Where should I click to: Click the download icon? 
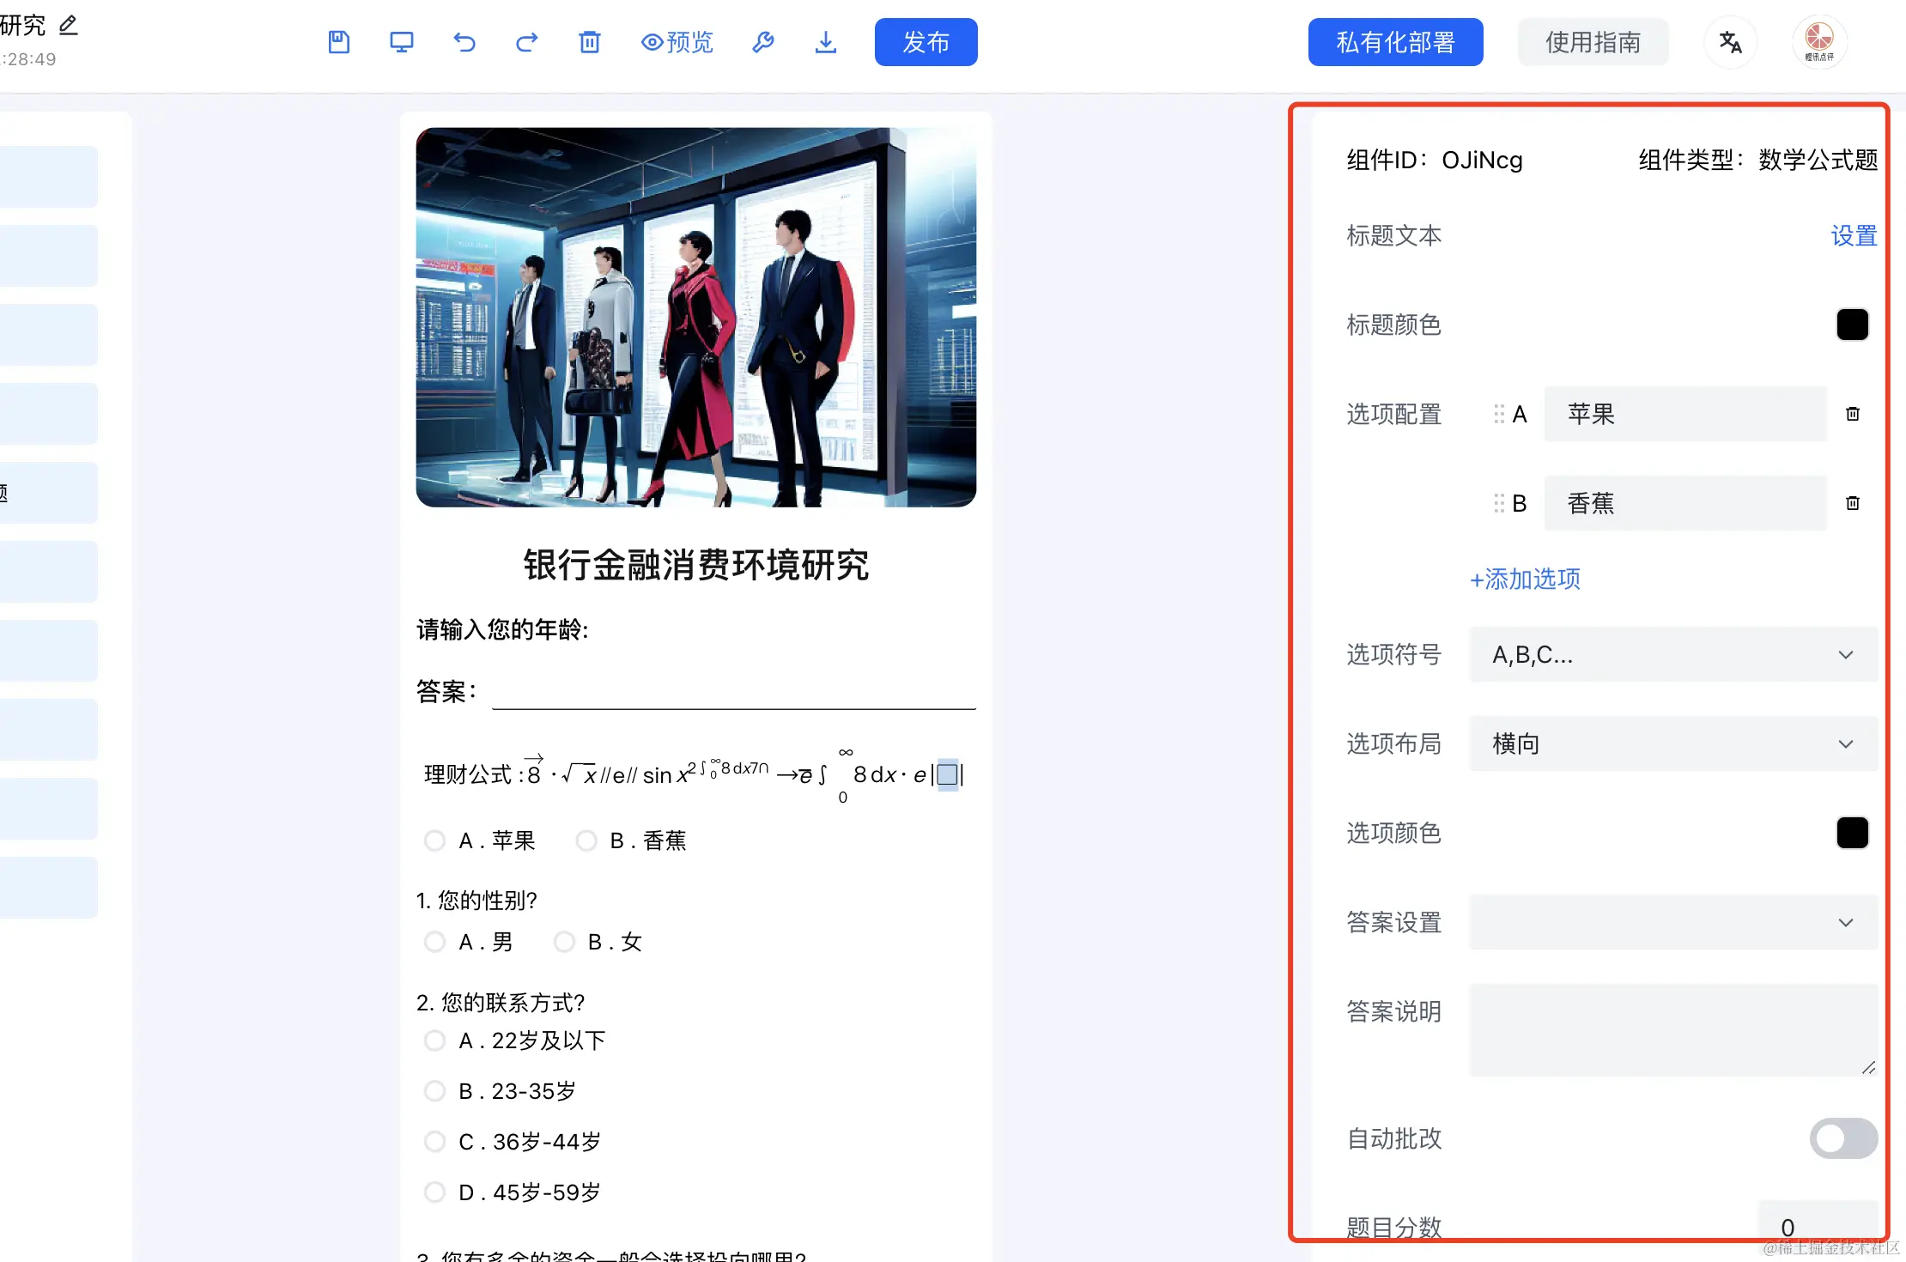(x=825, y=42)
